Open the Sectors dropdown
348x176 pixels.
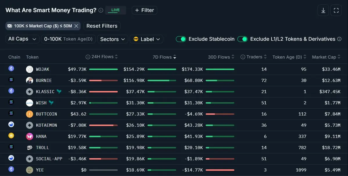click(113, 39)
